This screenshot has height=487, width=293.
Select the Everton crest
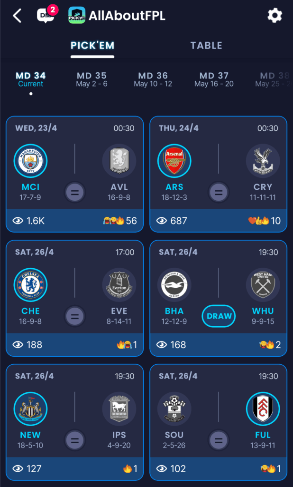point(119,285)
